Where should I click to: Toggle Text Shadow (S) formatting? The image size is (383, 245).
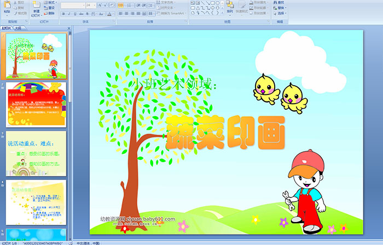(88, 14)
